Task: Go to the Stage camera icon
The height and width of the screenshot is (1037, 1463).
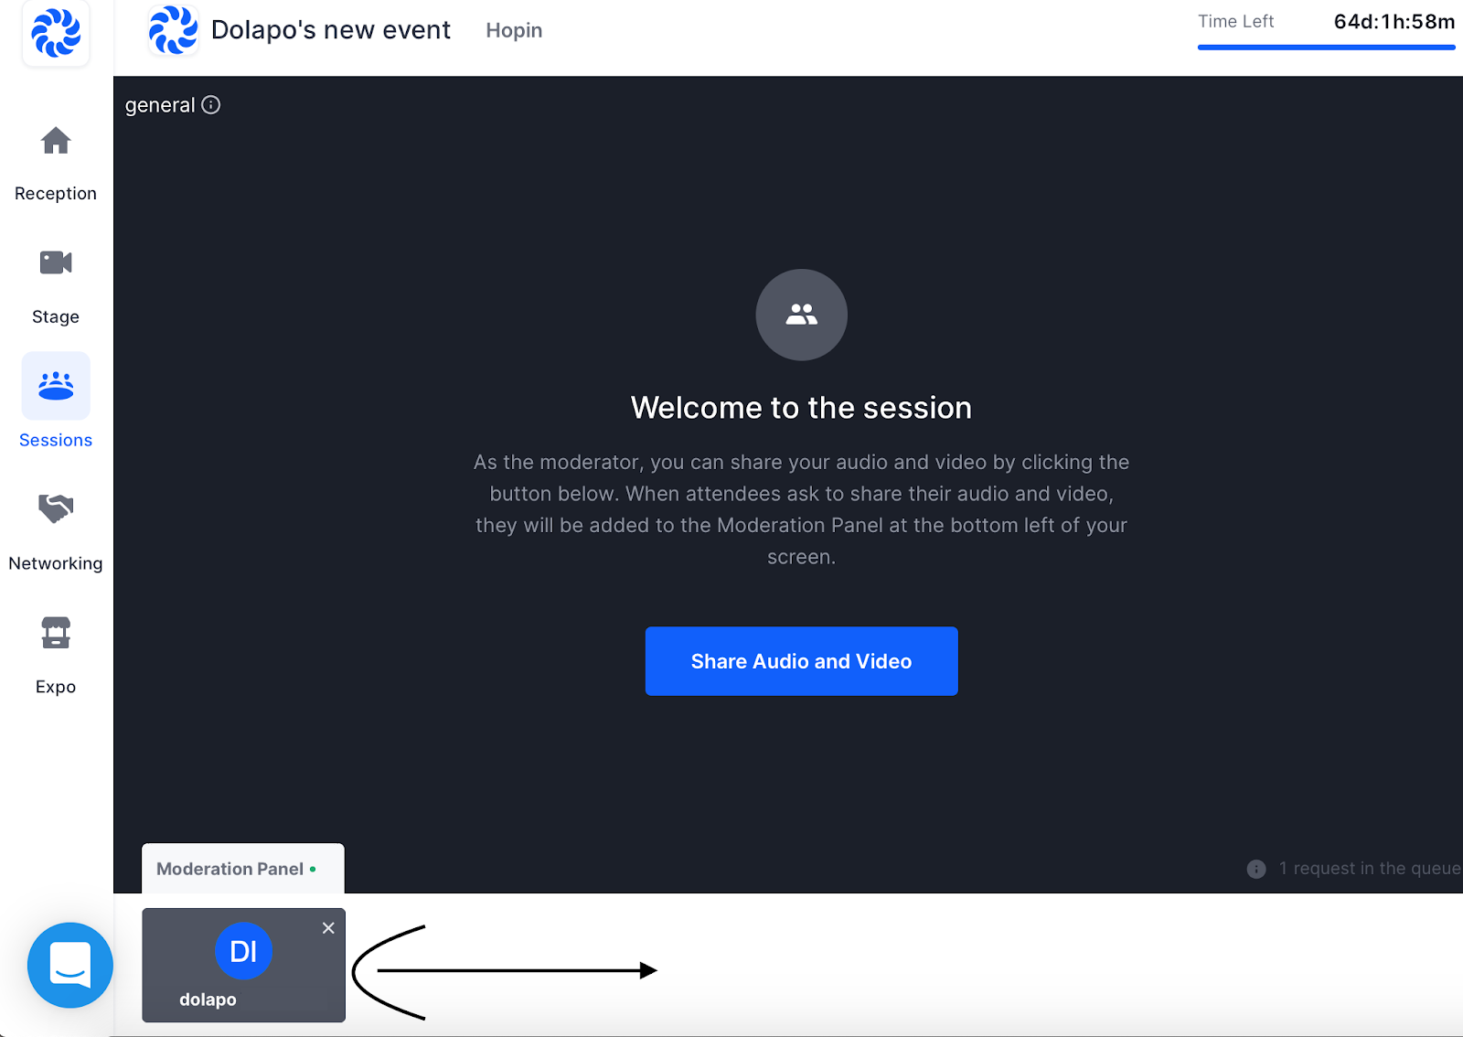Action: (56, 262)
